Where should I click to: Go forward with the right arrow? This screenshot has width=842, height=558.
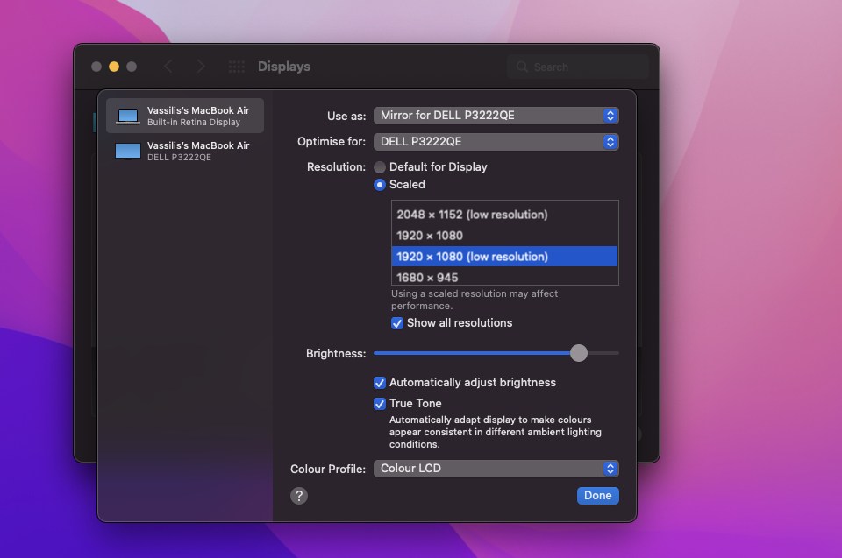[x=201, y=67]
